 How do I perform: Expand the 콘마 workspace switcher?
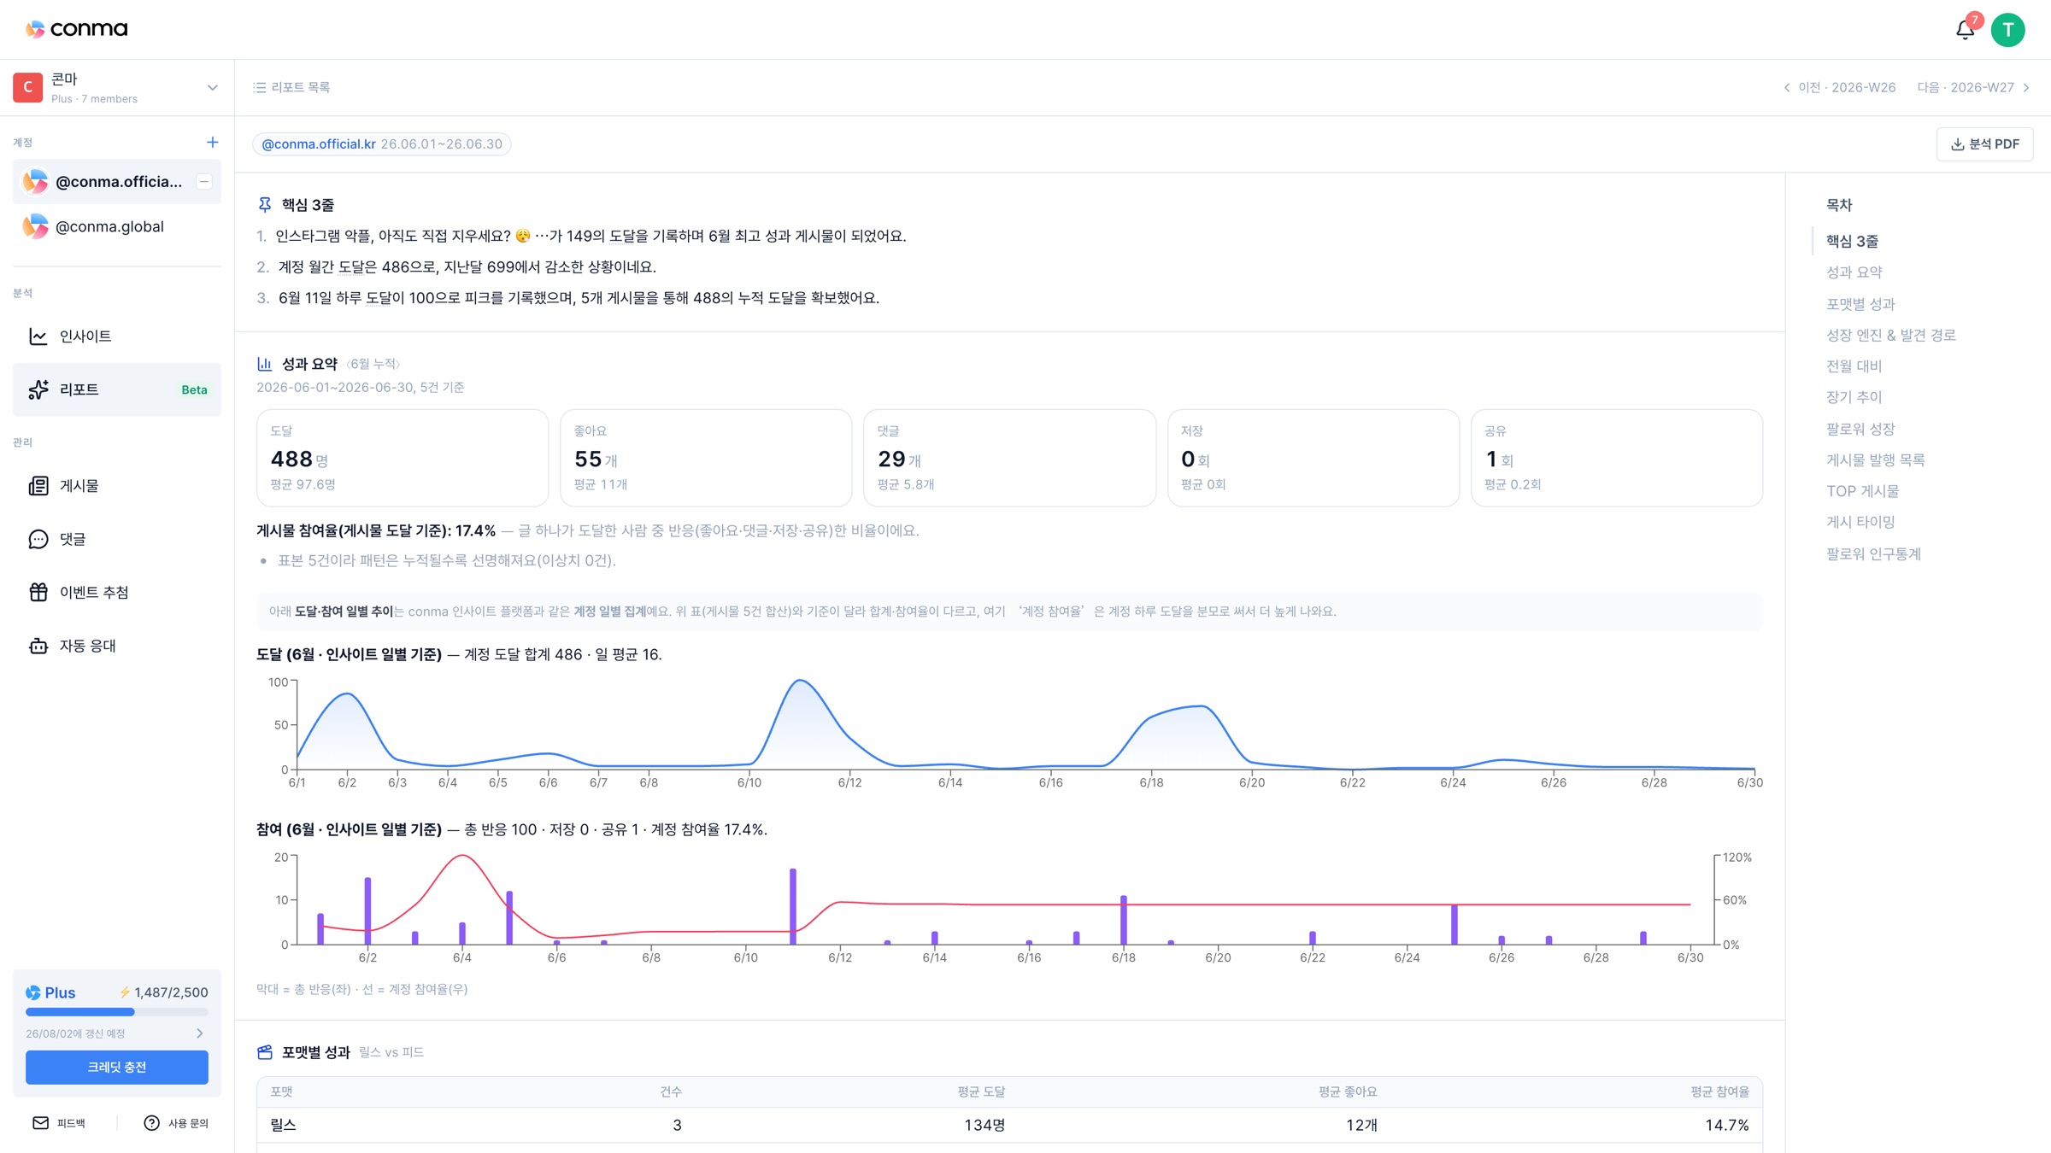pyautogui.click(x=212, y=88)
